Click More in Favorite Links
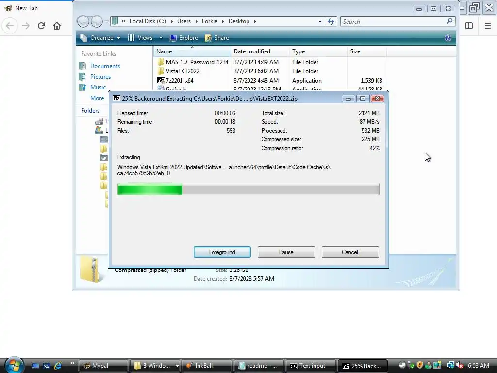This screenshot has width=497, height=373. [97, 98]
